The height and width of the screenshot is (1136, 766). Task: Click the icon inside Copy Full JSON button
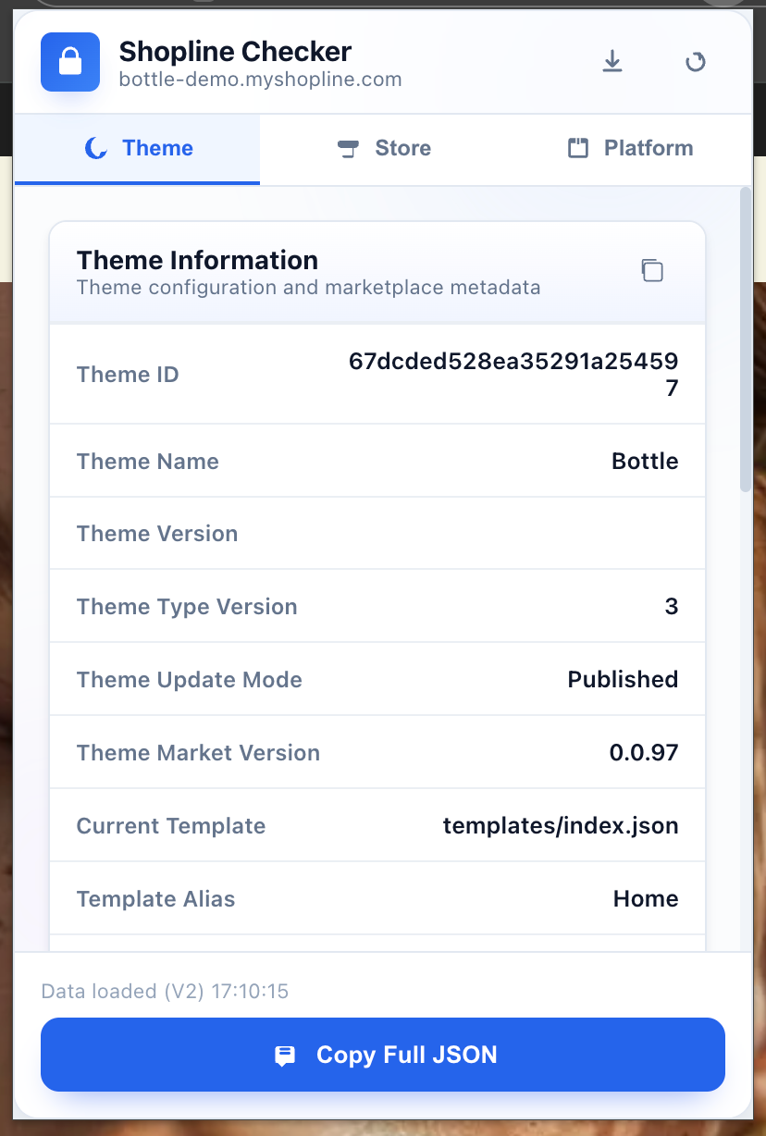(285, 1056)
